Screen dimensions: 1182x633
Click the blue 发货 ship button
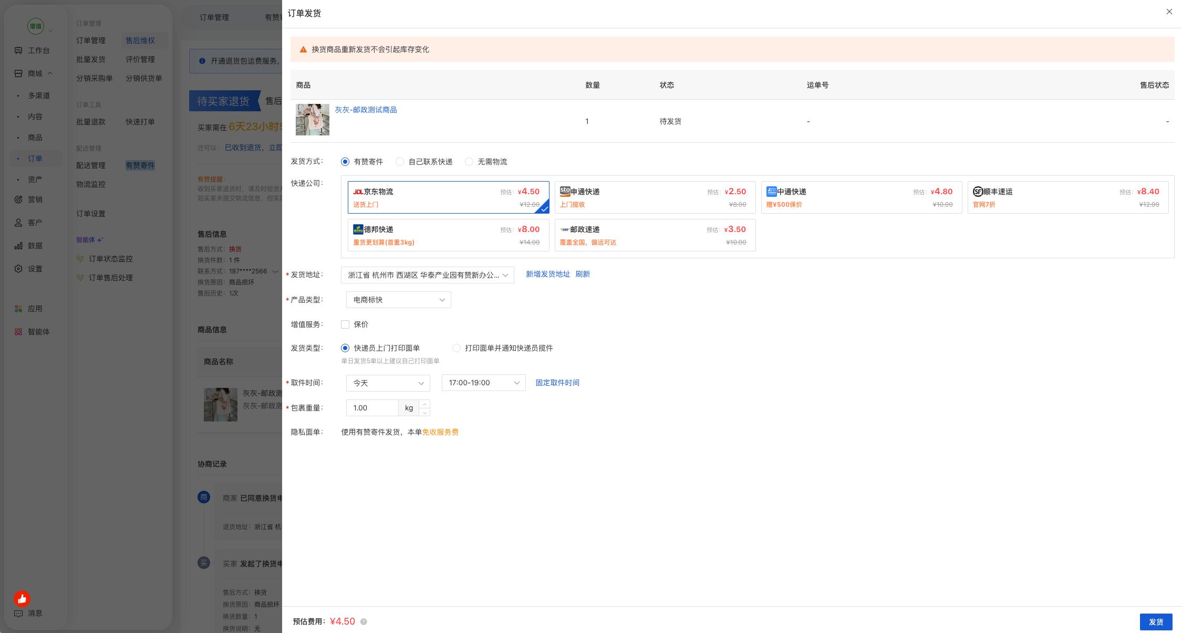point(1156,622)
